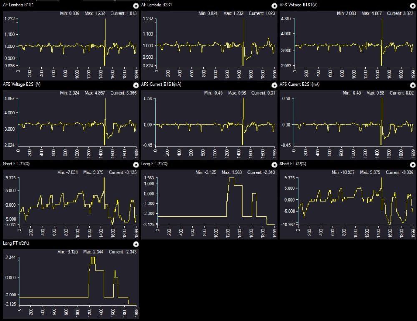Click the AF Lambda B1S1 title label
The width and height of the screenshot is (417, 321).
tap(18, 5)
